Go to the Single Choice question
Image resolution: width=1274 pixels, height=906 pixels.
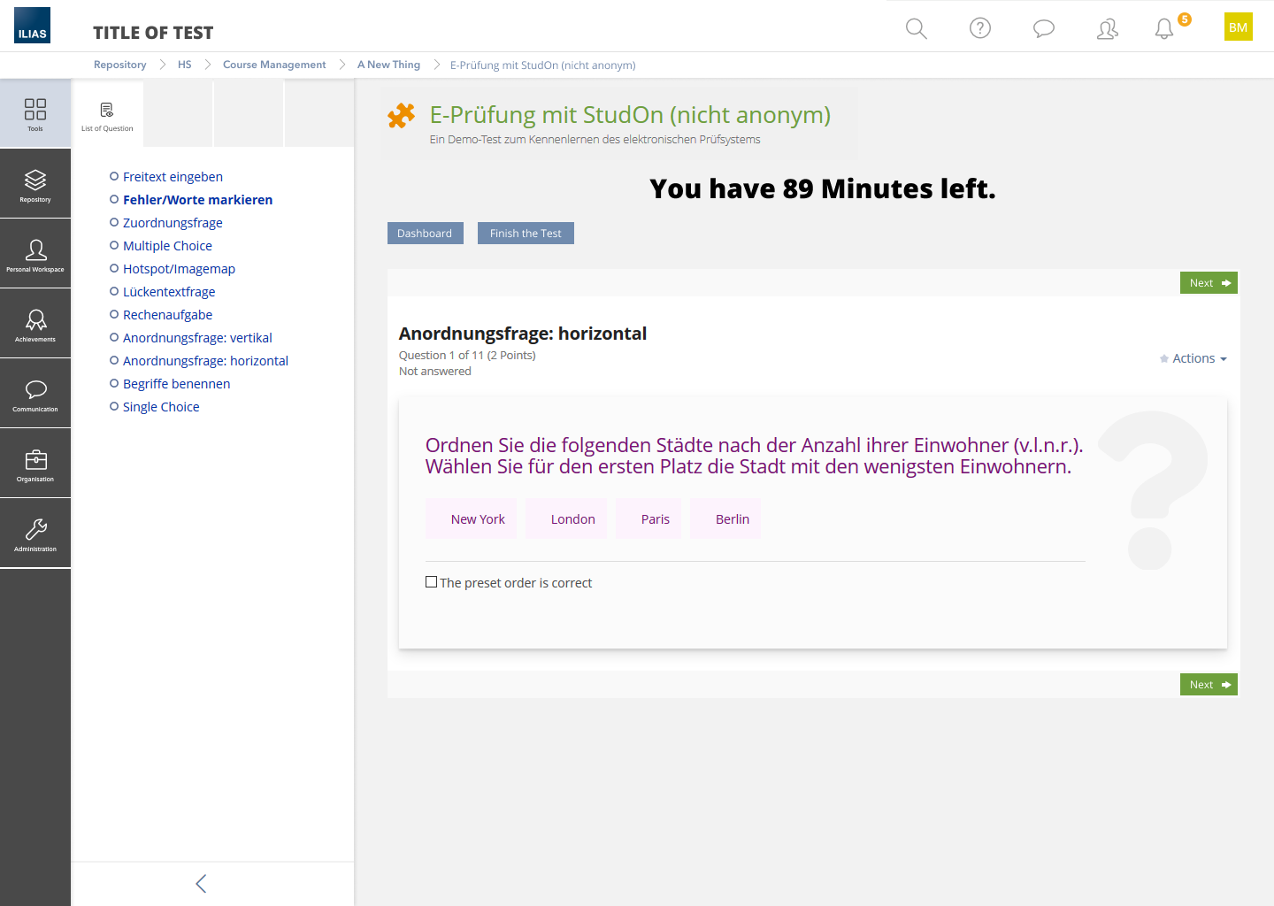coord(161,407)
